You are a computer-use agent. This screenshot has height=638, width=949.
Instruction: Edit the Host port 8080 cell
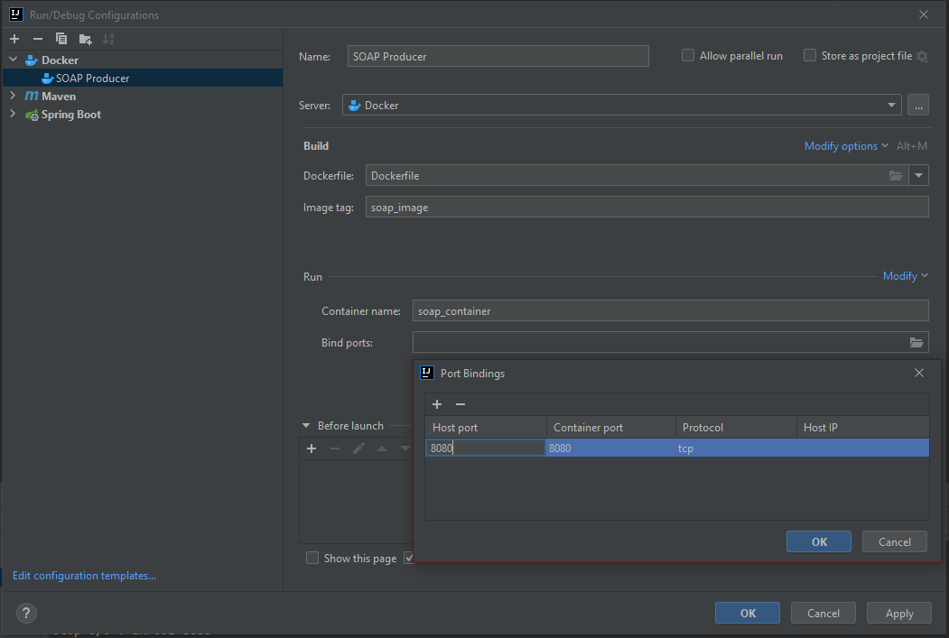tap(486, 448)
